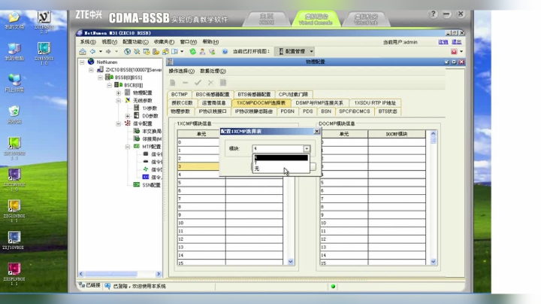The height and width of the screenshot is (304, 541).
Task: Expand the 物理配置 tree node
Action: [119, 93]
